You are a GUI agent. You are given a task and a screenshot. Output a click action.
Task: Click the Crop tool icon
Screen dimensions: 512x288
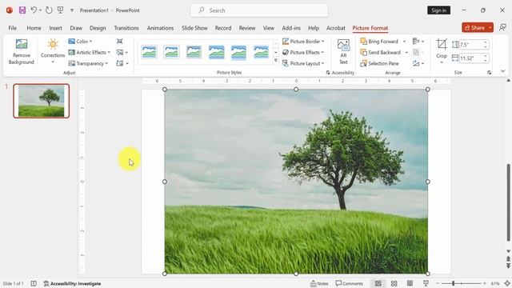[x=442, y=45]
